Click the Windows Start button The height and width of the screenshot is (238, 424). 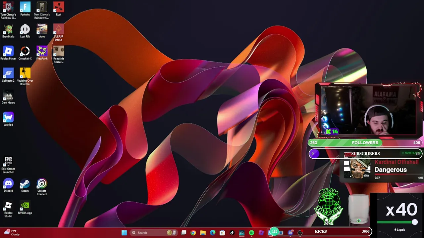point(124,233)
